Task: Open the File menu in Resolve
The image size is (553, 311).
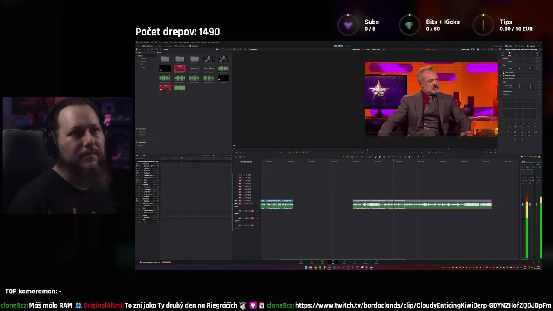Action: coord(152,42)
